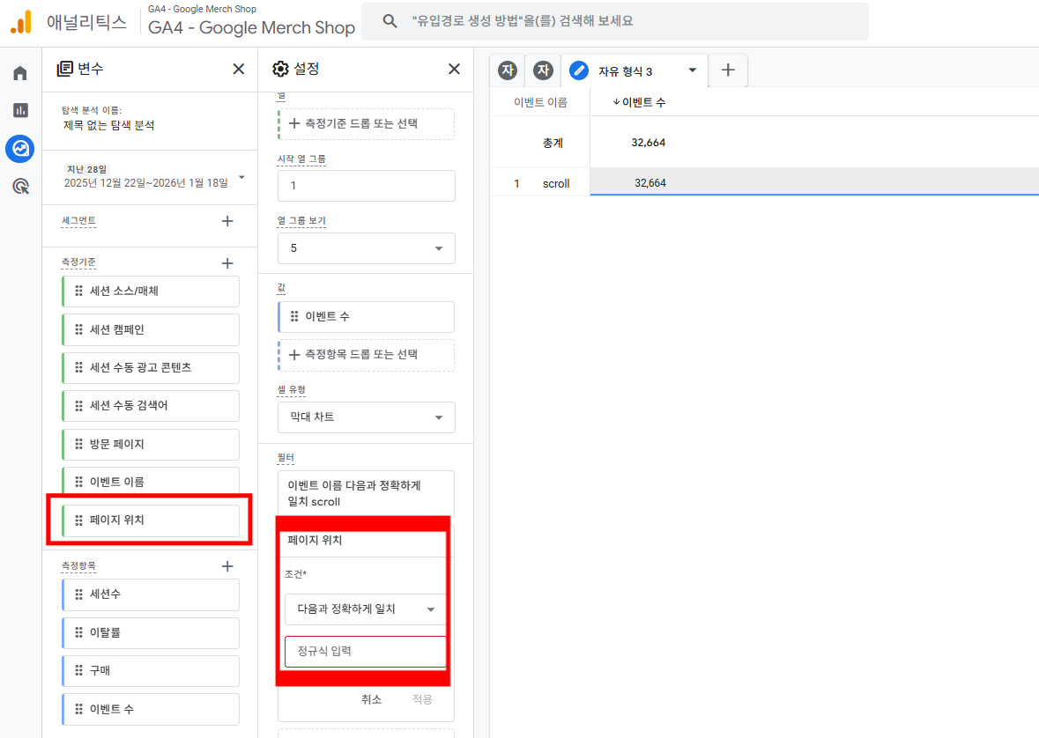The height and width of the screenshot is (738, 1039).
Task: Close the 설정 panel
Action: [454, 69]
